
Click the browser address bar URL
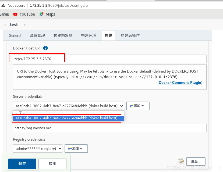coord(59,5)
